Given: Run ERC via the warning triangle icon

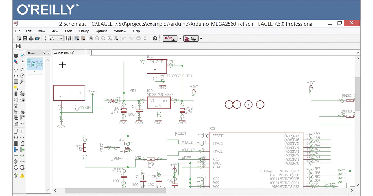Looking at the screenshot, I should [22, 175].
